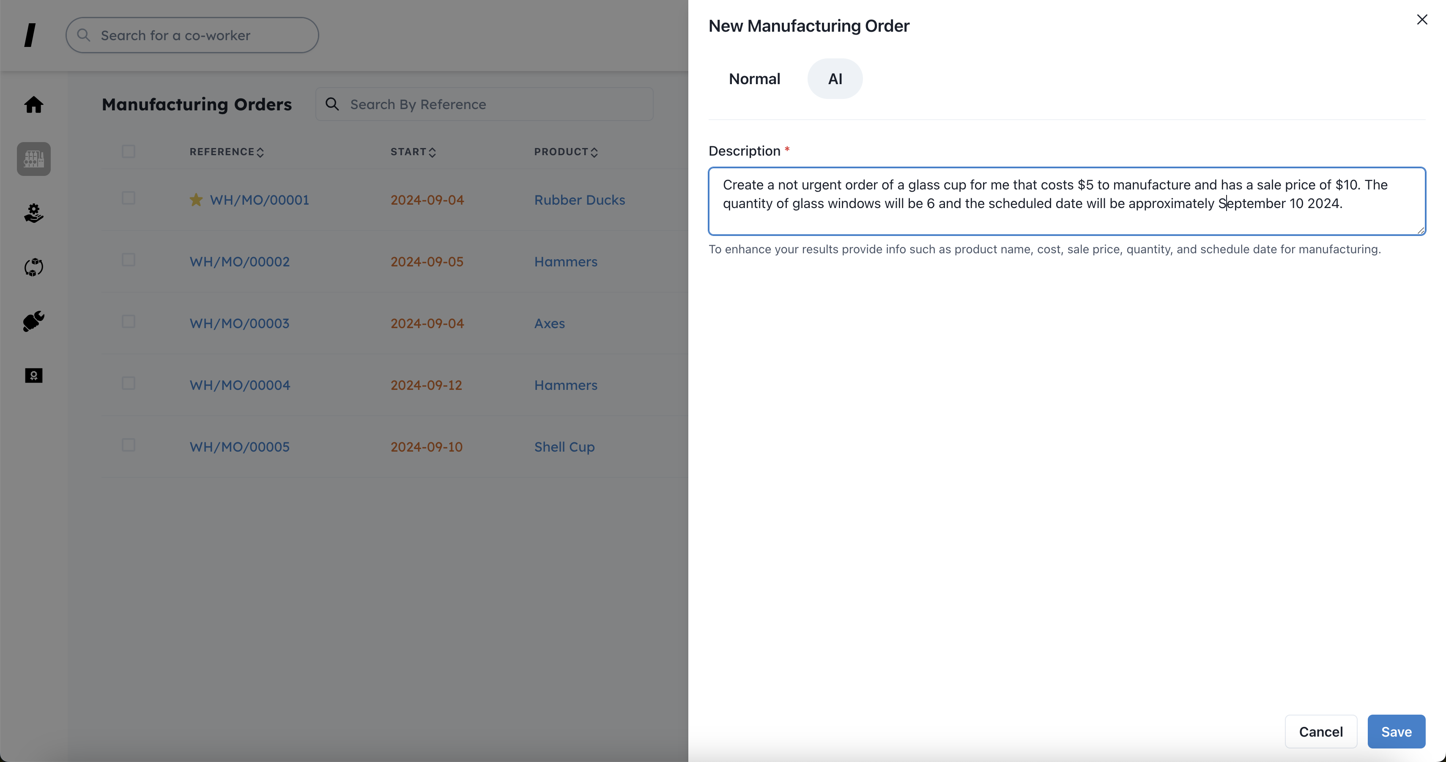Click the slash logo at top left
Screen dimensions: 1446x762
(x=30, y=36)
